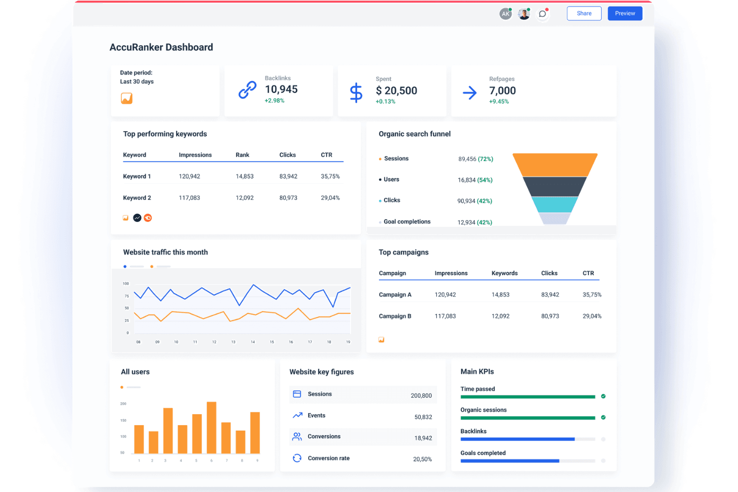Click the grey status dot beside Backlinks KPI
The image size is (738, 492).
click(x=603, y=439)
